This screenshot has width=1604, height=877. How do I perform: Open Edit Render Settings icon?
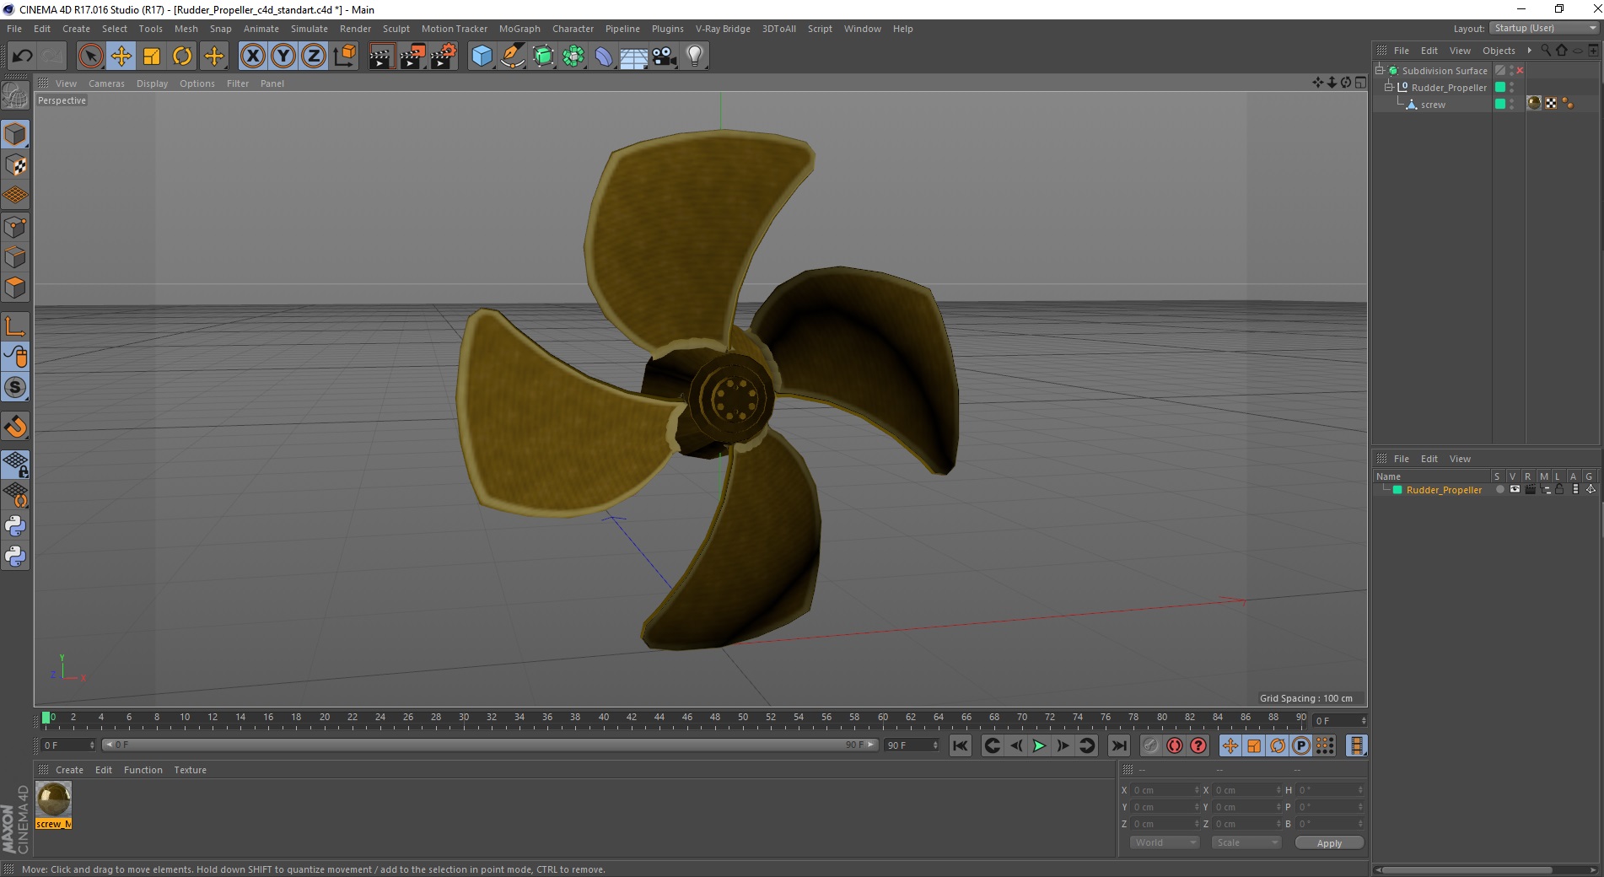coord(443,56)
